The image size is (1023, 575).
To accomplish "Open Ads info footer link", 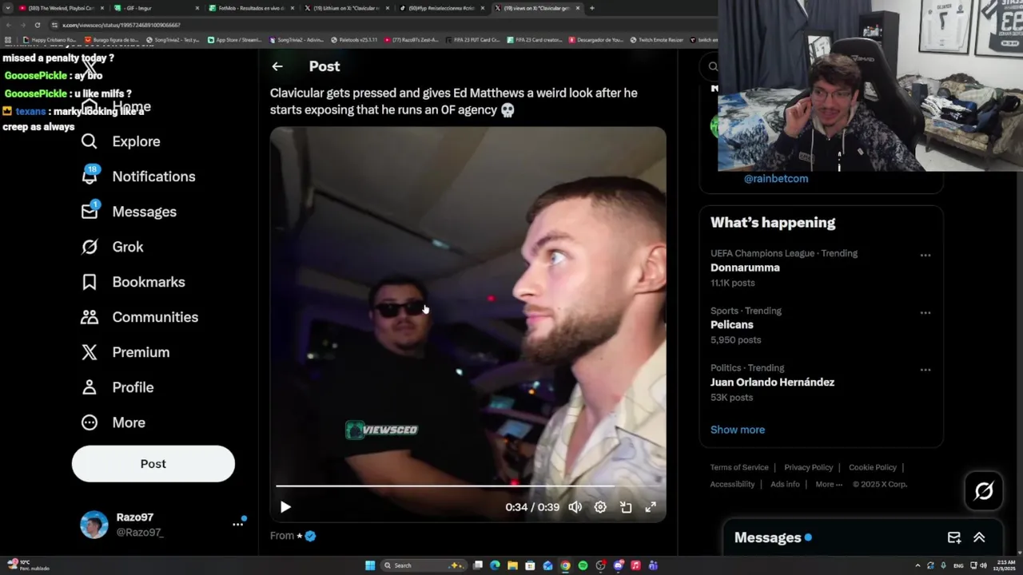I will coord(785,484).
